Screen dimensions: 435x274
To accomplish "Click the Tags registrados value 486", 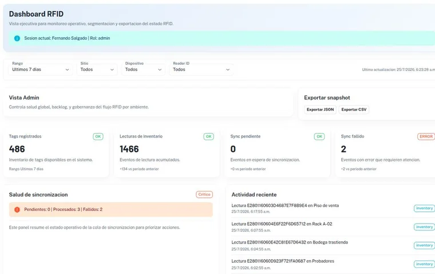I will (x=17, y=149).
